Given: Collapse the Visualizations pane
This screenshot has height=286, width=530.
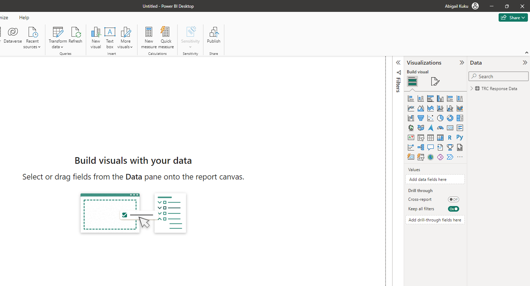Looking at the screenshot, I should 462,63.
